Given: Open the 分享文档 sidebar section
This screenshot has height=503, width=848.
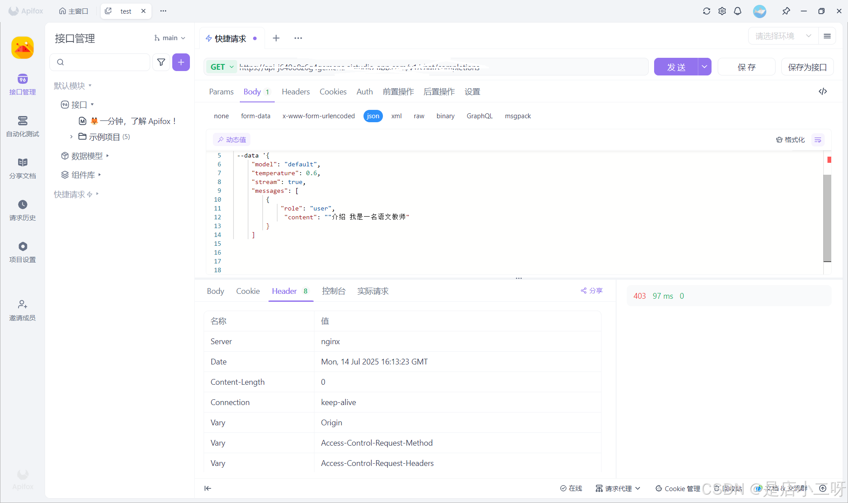Looking at the screenshot, I should coord(23,169).
